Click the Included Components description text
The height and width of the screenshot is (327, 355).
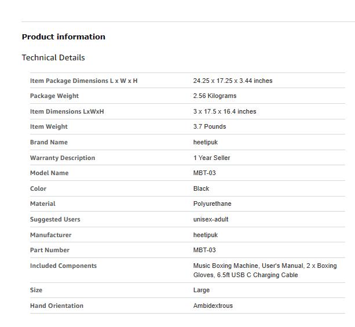pos(265,270)
